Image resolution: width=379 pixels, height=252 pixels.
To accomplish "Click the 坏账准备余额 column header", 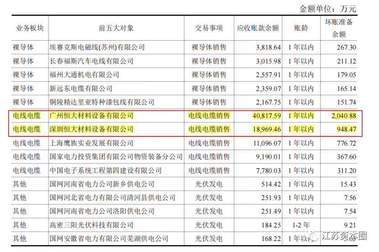I will click(339, 28).
